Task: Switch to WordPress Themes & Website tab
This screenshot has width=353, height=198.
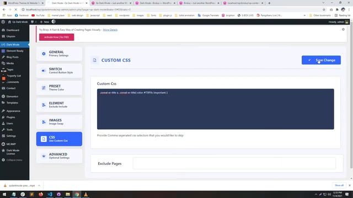Action: (x=23, y=3)
